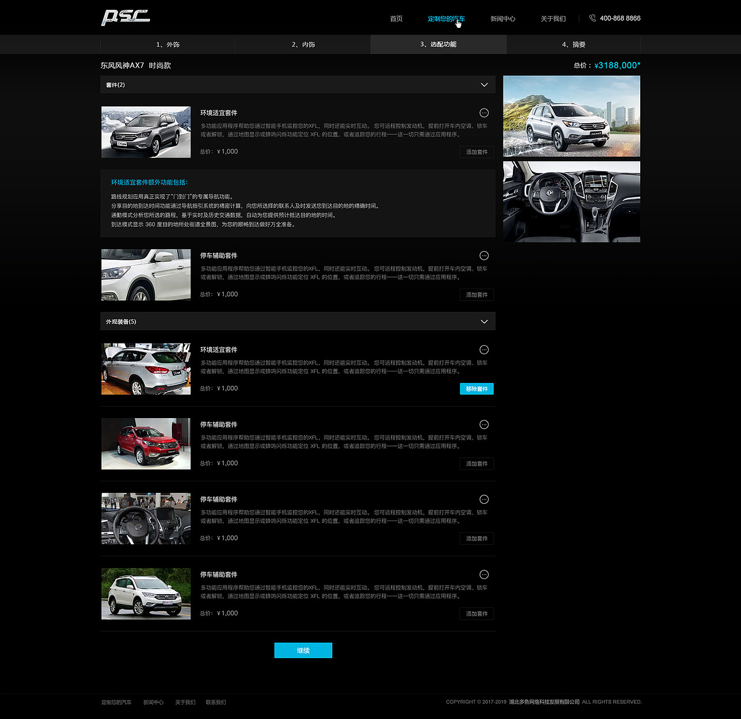
Task: Click the 湖北多鱼网络科技发展有限公司 copyright text
Action: click(544, 702)
